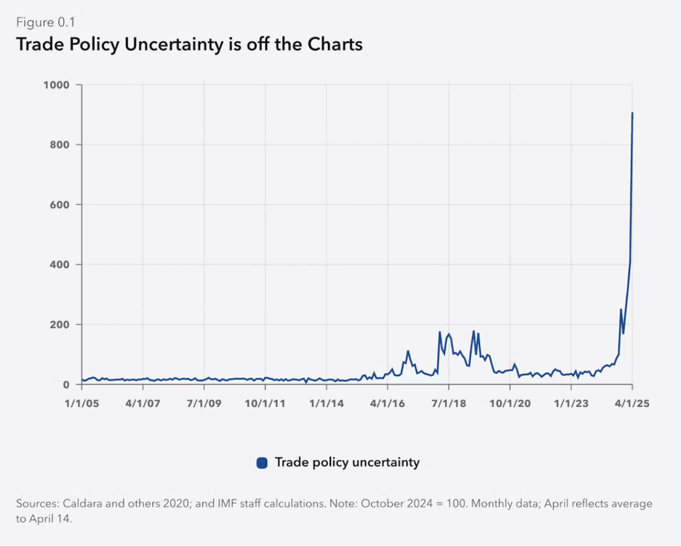Select the 1/1/14 x-axis date label
Viewport: 681px width, 546px height.
[327, 402]
